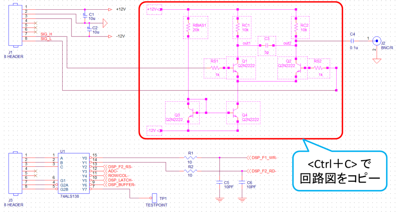This screenshot has height=213, width=398.
Task: Select the +12V power symbol inside selection
Action: pos(154,9)
